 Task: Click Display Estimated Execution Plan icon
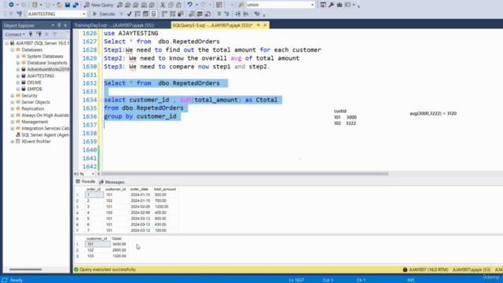point(138,14)
